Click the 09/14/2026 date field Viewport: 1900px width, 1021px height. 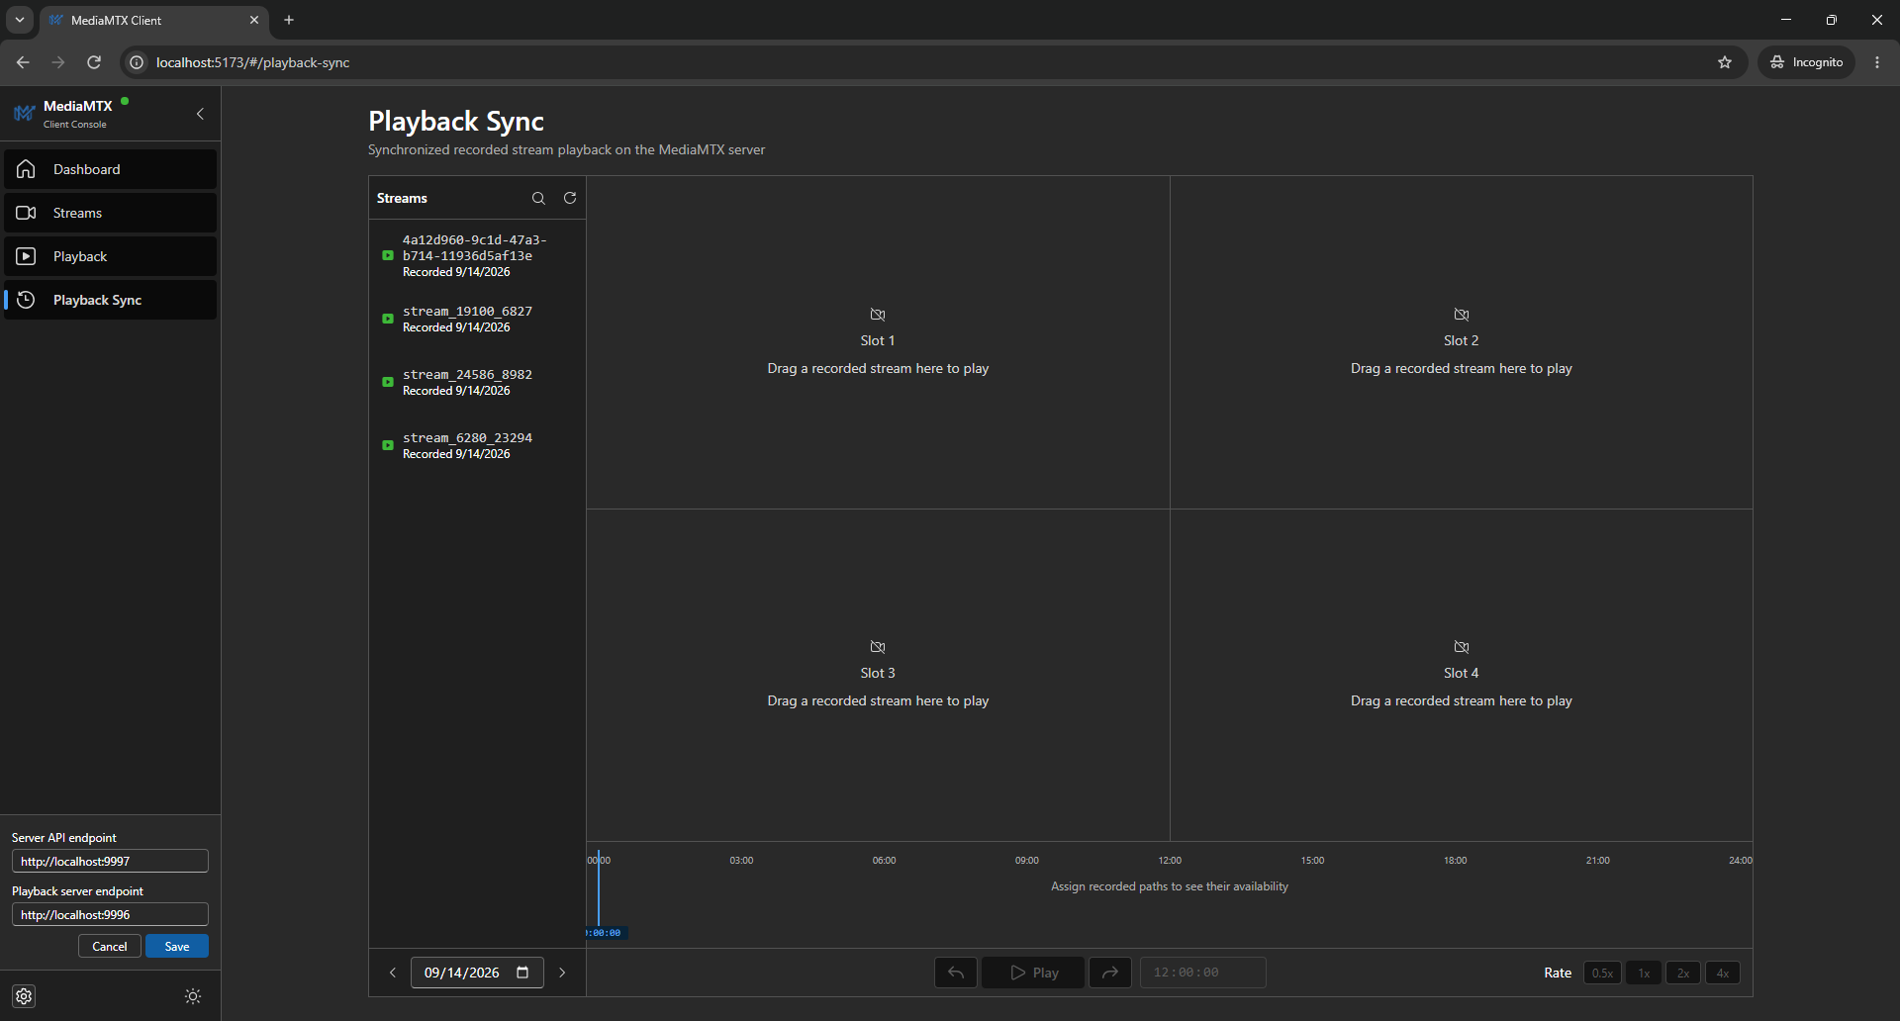click(477, 973)
